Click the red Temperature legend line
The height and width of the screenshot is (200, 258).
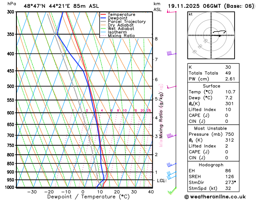tap(103, 14)
